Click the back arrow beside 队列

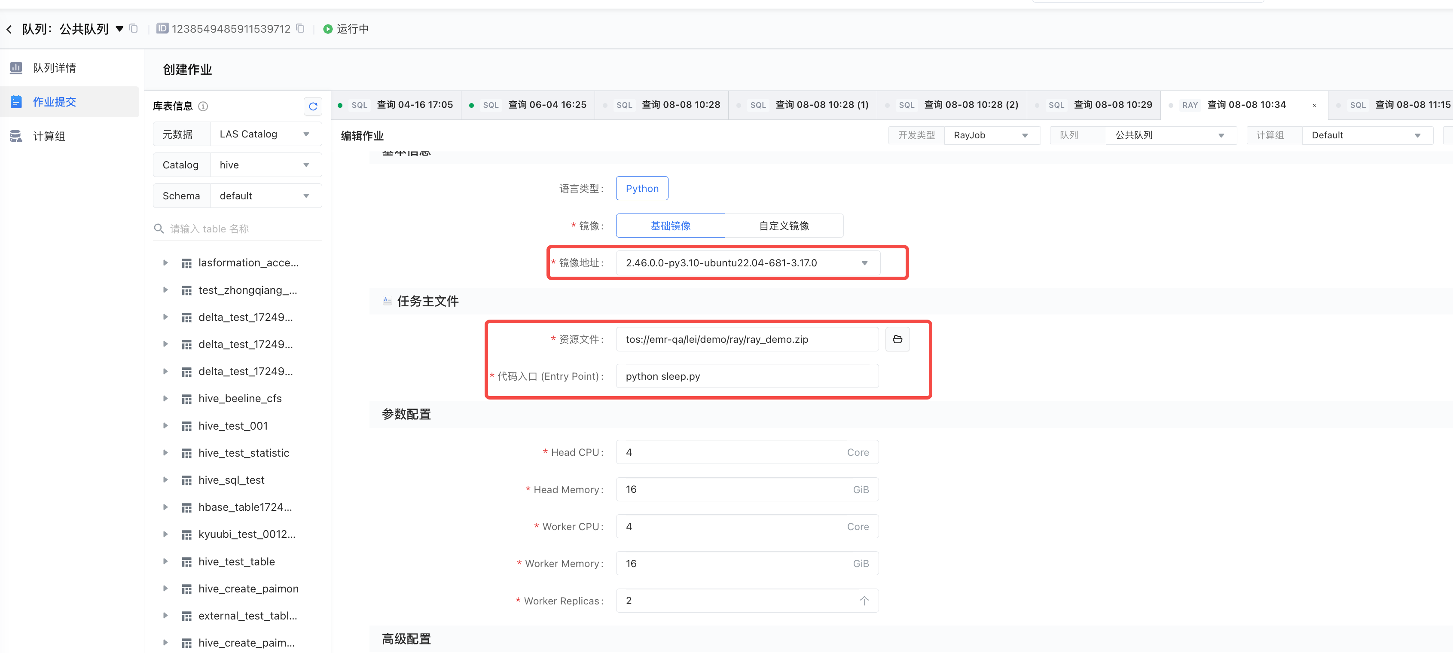point(9,29)
